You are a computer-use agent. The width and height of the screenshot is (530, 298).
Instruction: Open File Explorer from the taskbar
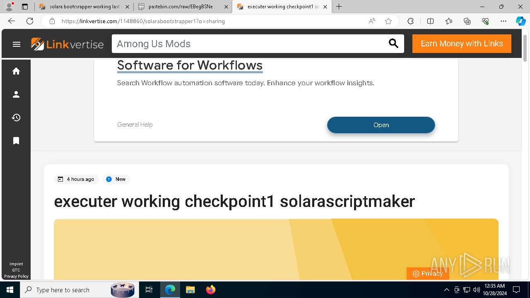click(190, 290)
